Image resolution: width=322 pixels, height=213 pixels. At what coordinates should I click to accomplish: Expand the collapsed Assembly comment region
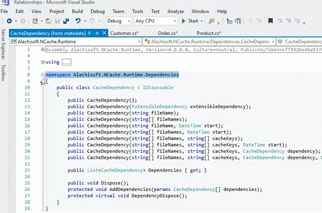point(43,49)
